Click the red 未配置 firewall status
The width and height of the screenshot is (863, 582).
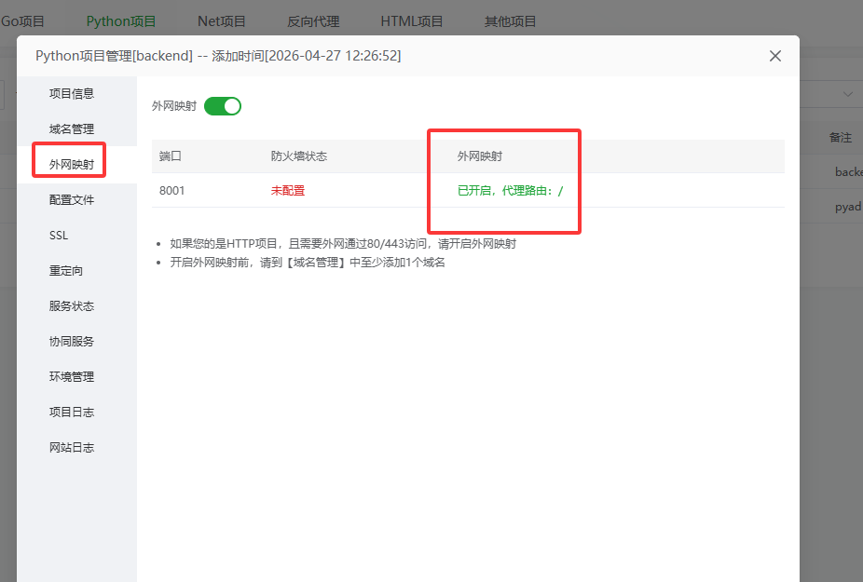click(288, 191)
